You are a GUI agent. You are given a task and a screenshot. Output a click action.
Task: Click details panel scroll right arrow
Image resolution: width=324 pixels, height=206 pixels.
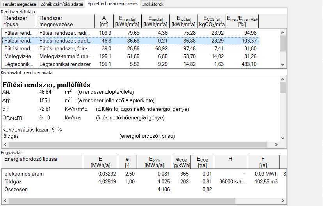point(276,144)
